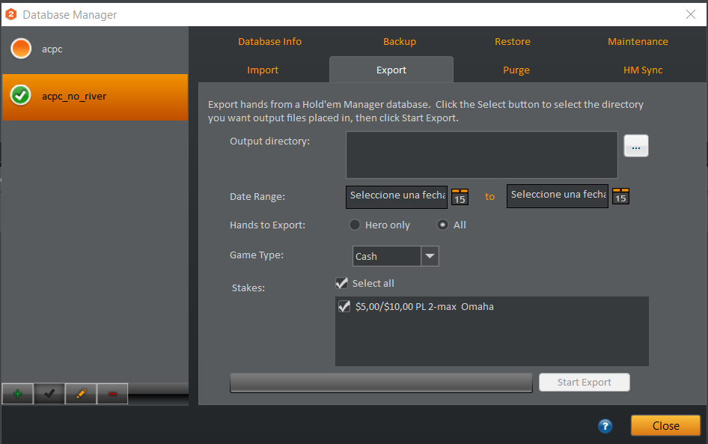This screenshot has height=444, width=708.
Task: Expand the Game Type Cash dropdown
Action: pos(430,256)
